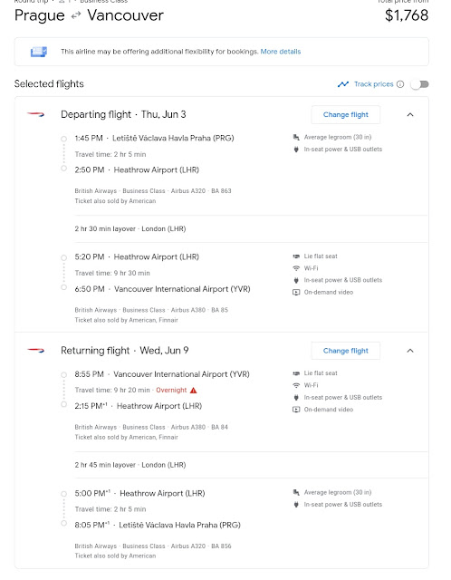This screenshot has height=580, width=451.
Task: Click the total price $1,768
Action: [x=407, y=15]
